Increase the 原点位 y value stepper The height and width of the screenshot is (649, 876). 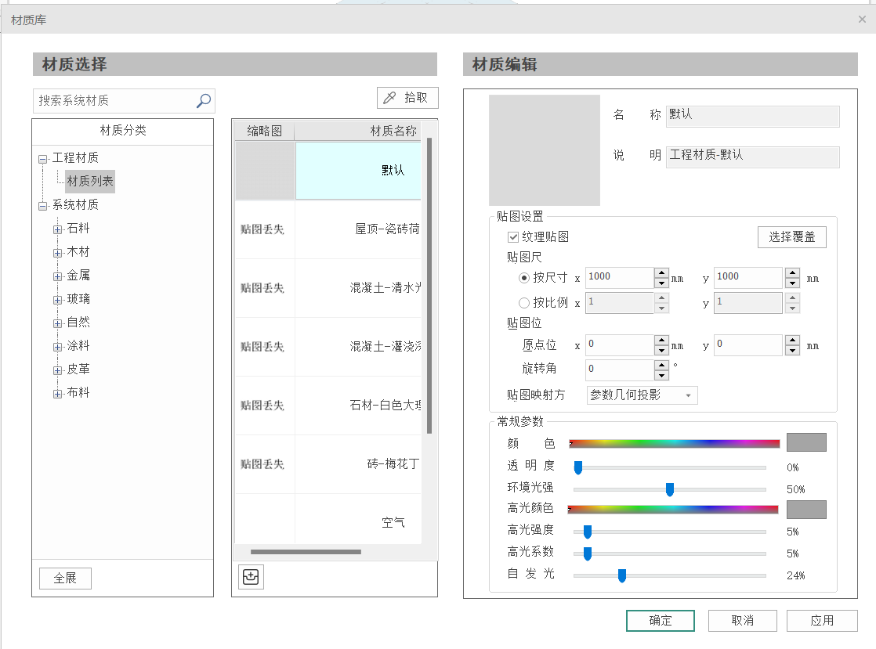pos(792,341)
